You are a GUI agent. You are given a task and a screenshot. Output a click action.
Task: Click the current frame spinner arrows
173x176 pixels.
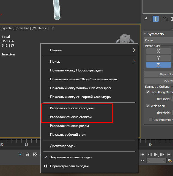164,161
